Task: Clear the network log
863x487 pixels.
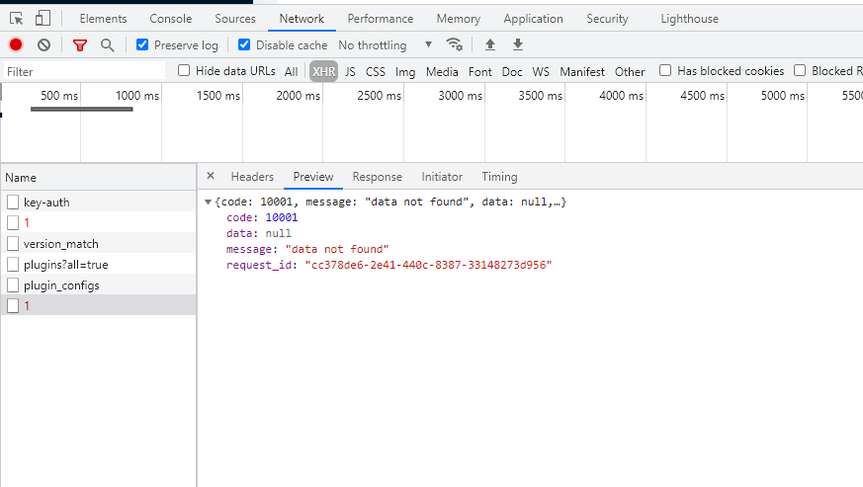Action: click(44, 45)
